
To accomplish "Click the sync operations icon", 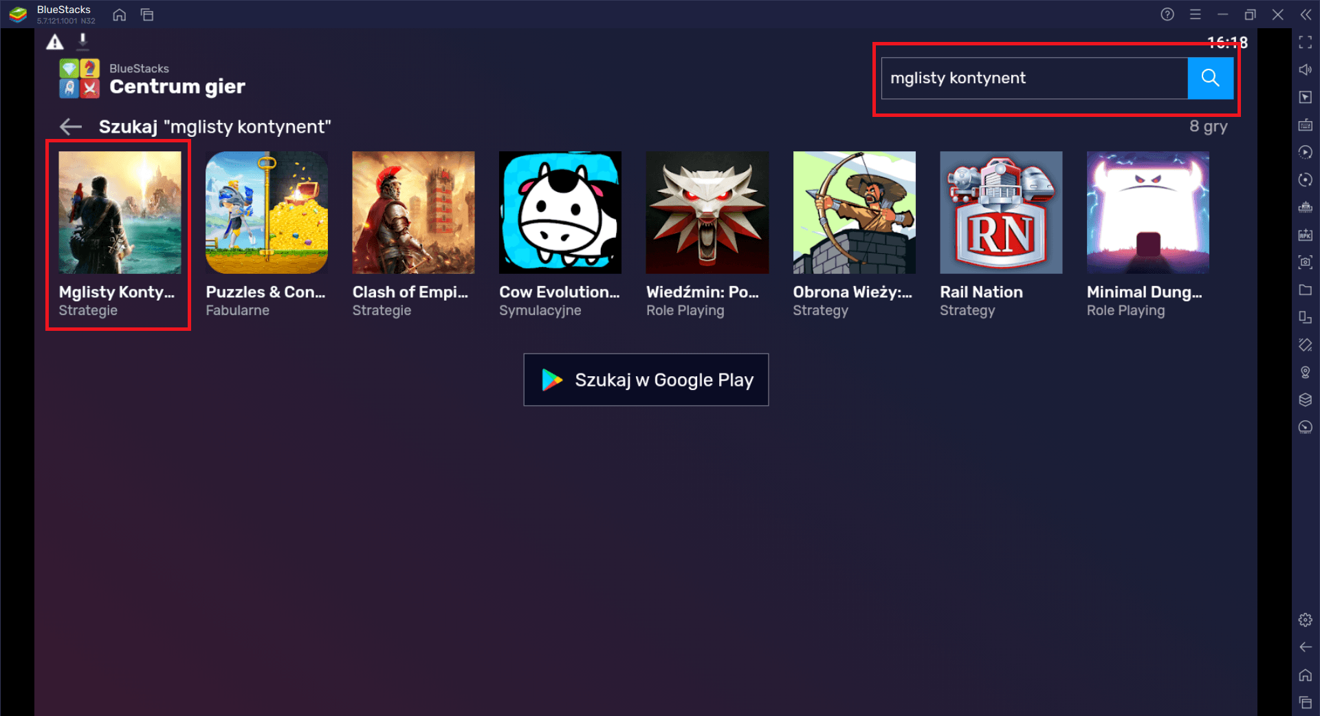I will click(1305, 180).
